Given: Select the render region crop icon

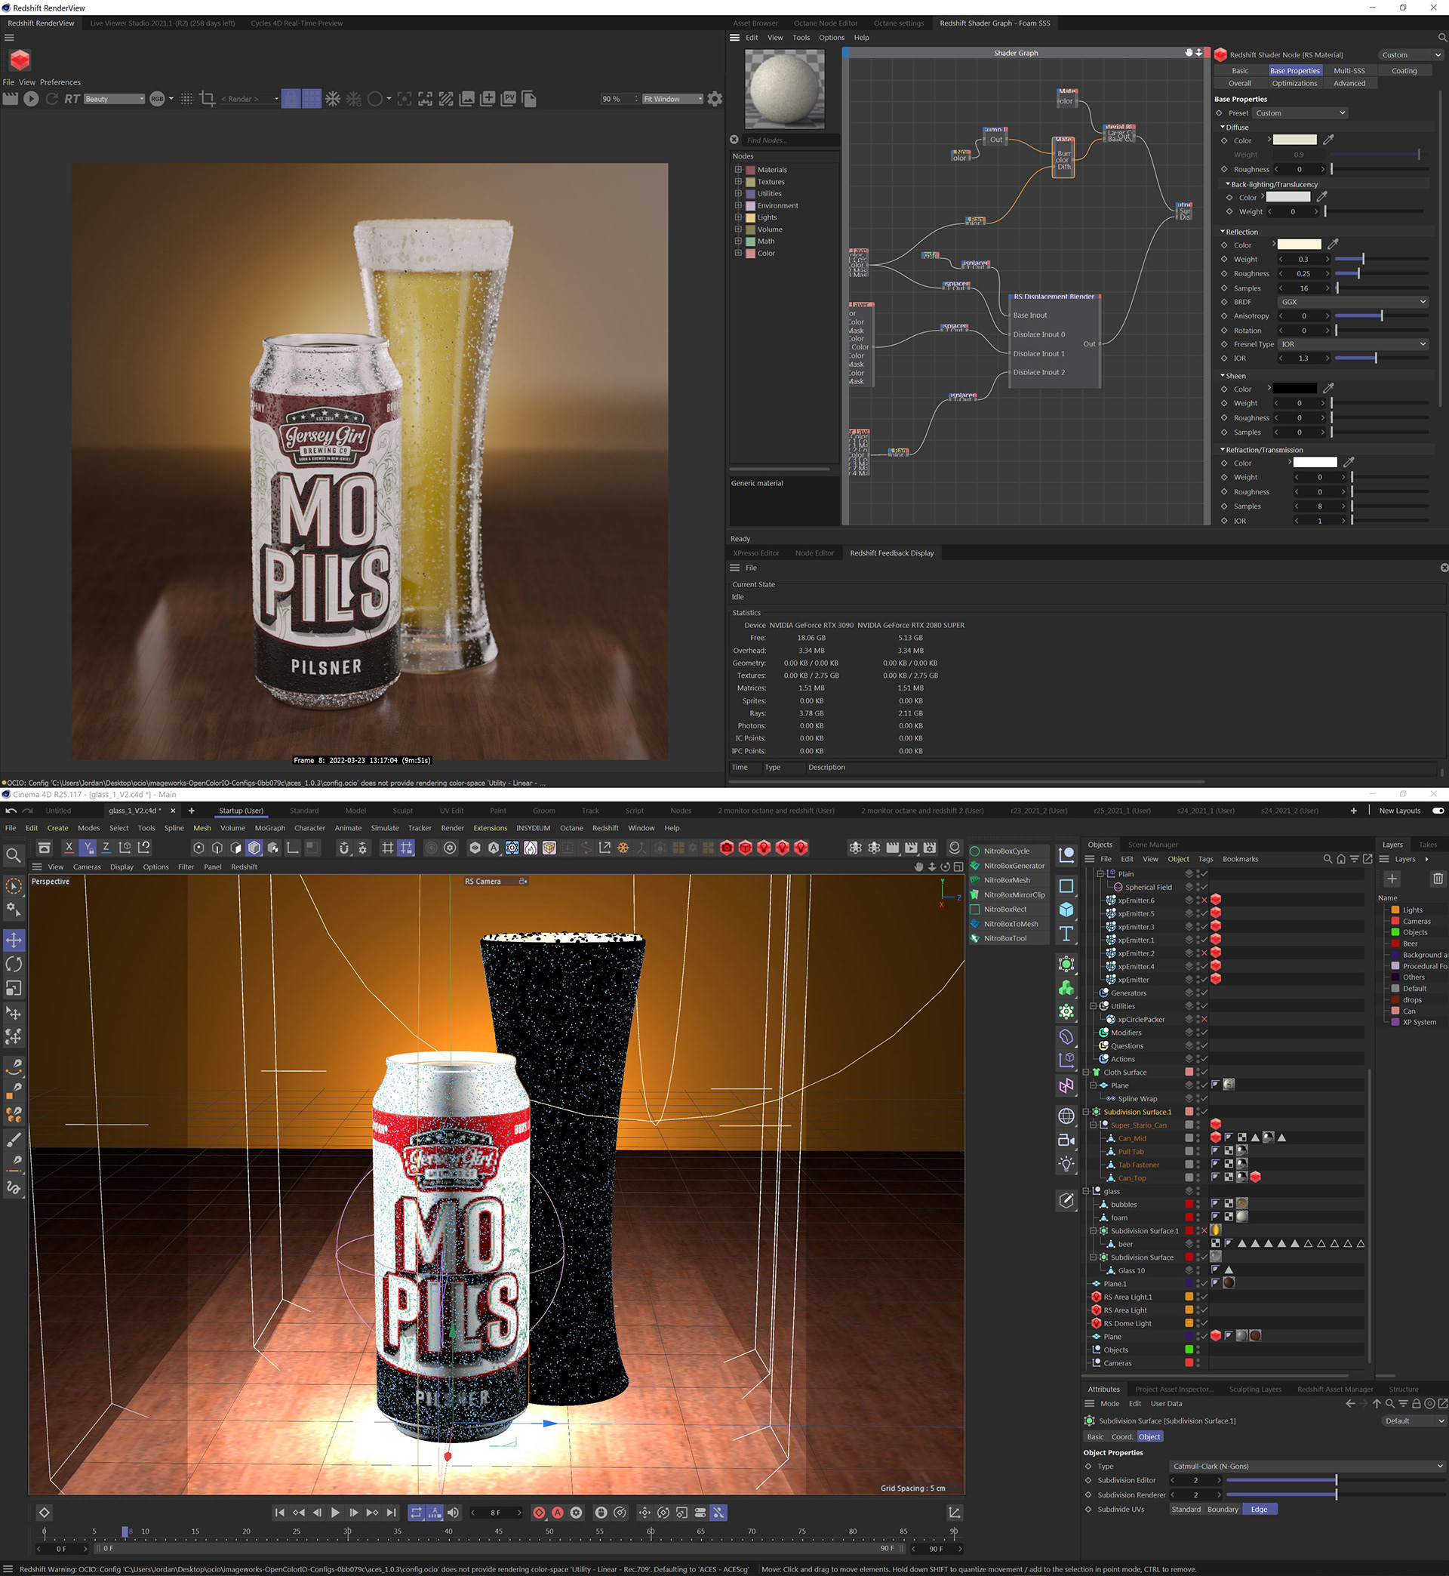Looking at the screenshot, I should click(207, 99).
